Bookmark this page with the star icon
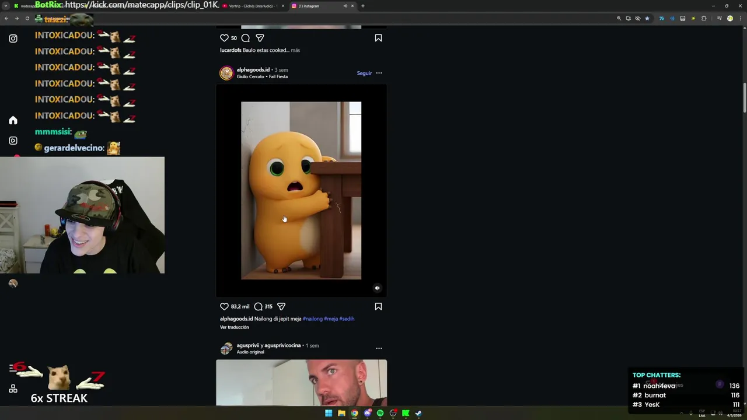 (647, 18)
